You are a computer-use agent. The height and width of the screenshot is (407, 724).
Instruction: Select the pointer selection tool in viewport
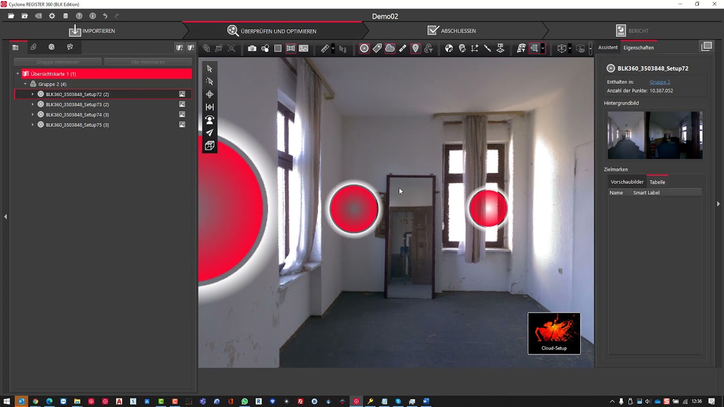pos(210,68)
